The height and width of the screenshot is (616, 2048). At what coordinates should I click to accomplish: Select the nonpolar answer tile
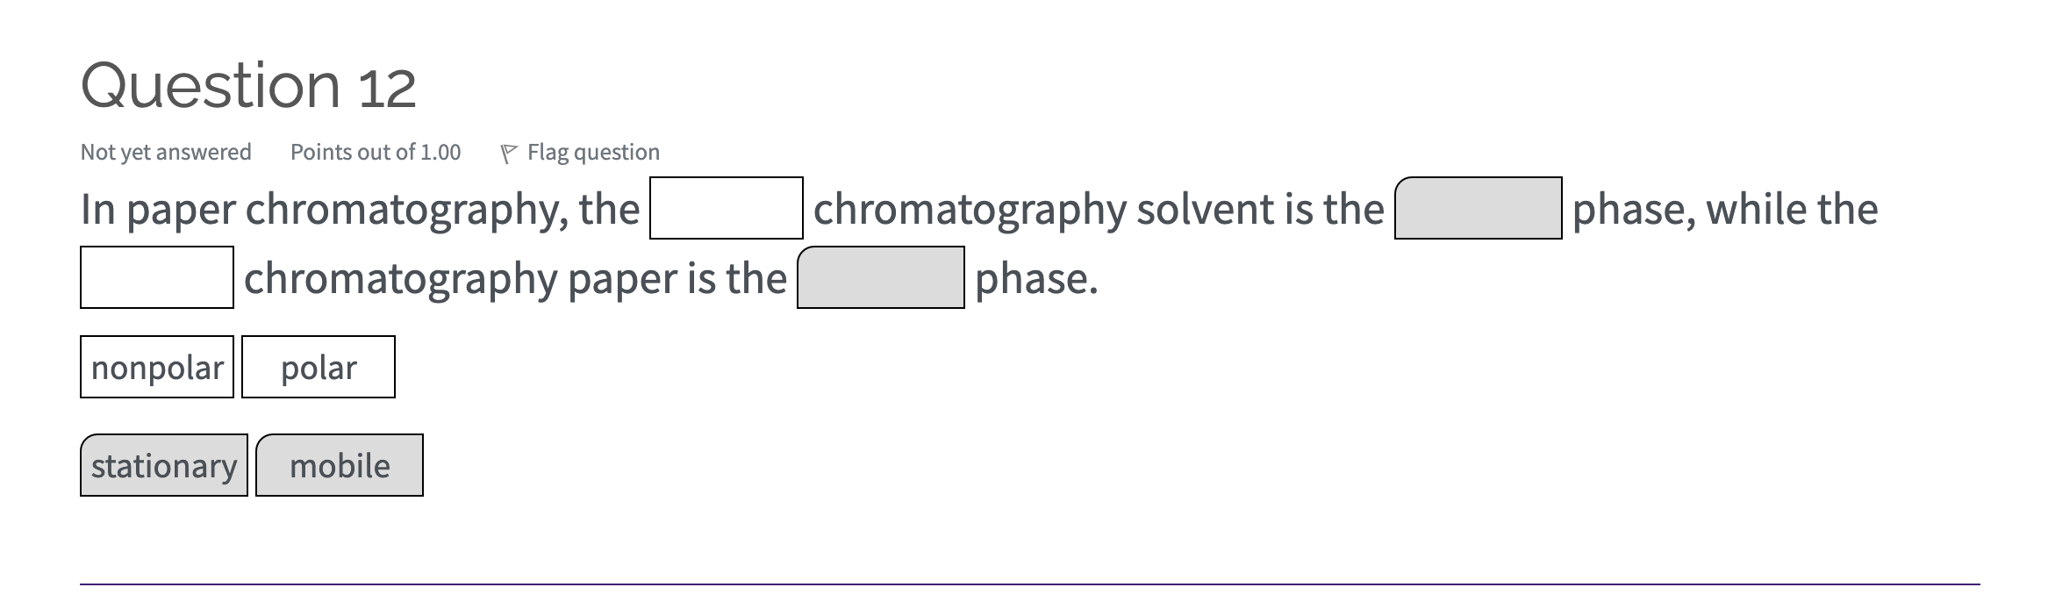(x=156, y=367)
